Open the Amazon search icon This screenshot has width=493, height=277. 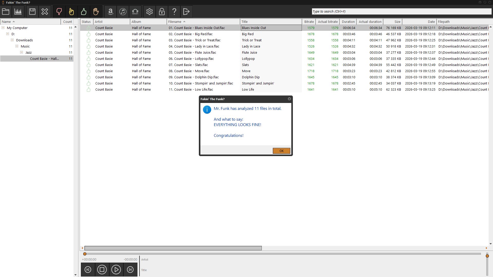[110, 12]
